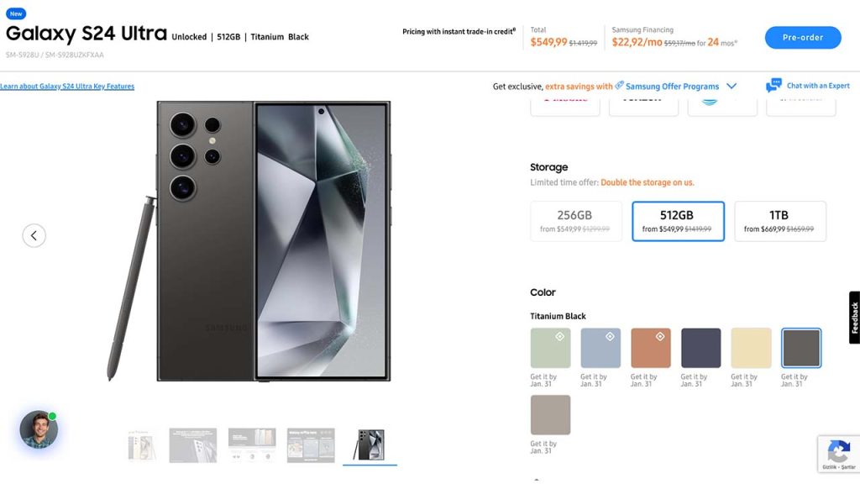Click the previous image arrow button
The height and width of the screenshot is (484, 860).
34,235
